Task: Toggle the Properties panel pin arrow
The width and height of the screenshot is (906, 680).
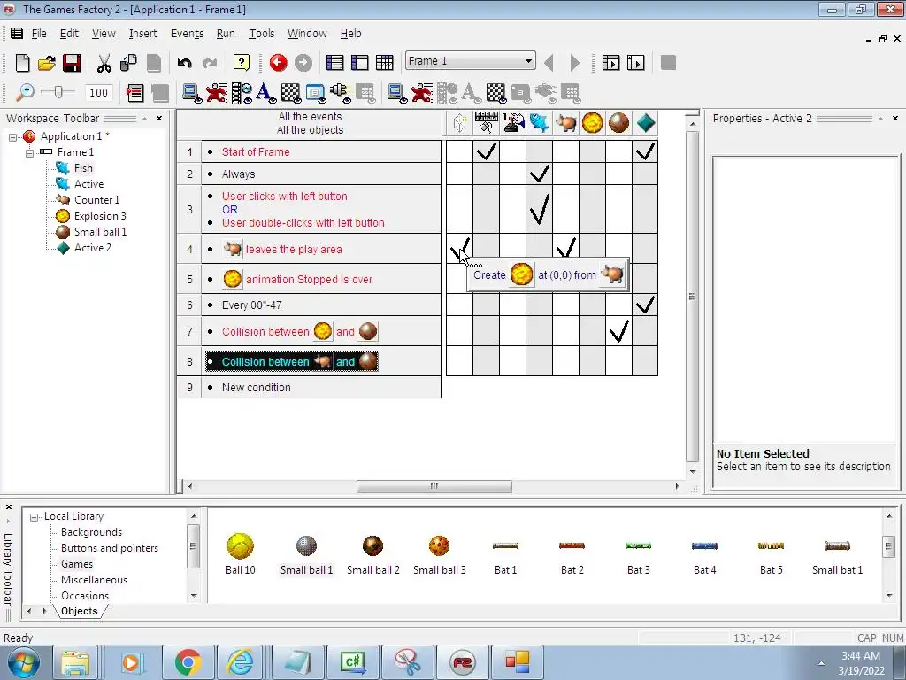Action: (880, 118)
